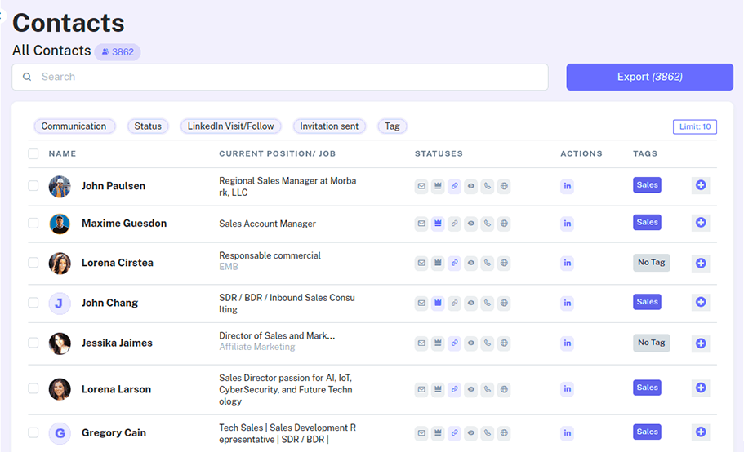
Task: Click the globe status icon for Lorena Larson
Action: [x=504, y=388]
